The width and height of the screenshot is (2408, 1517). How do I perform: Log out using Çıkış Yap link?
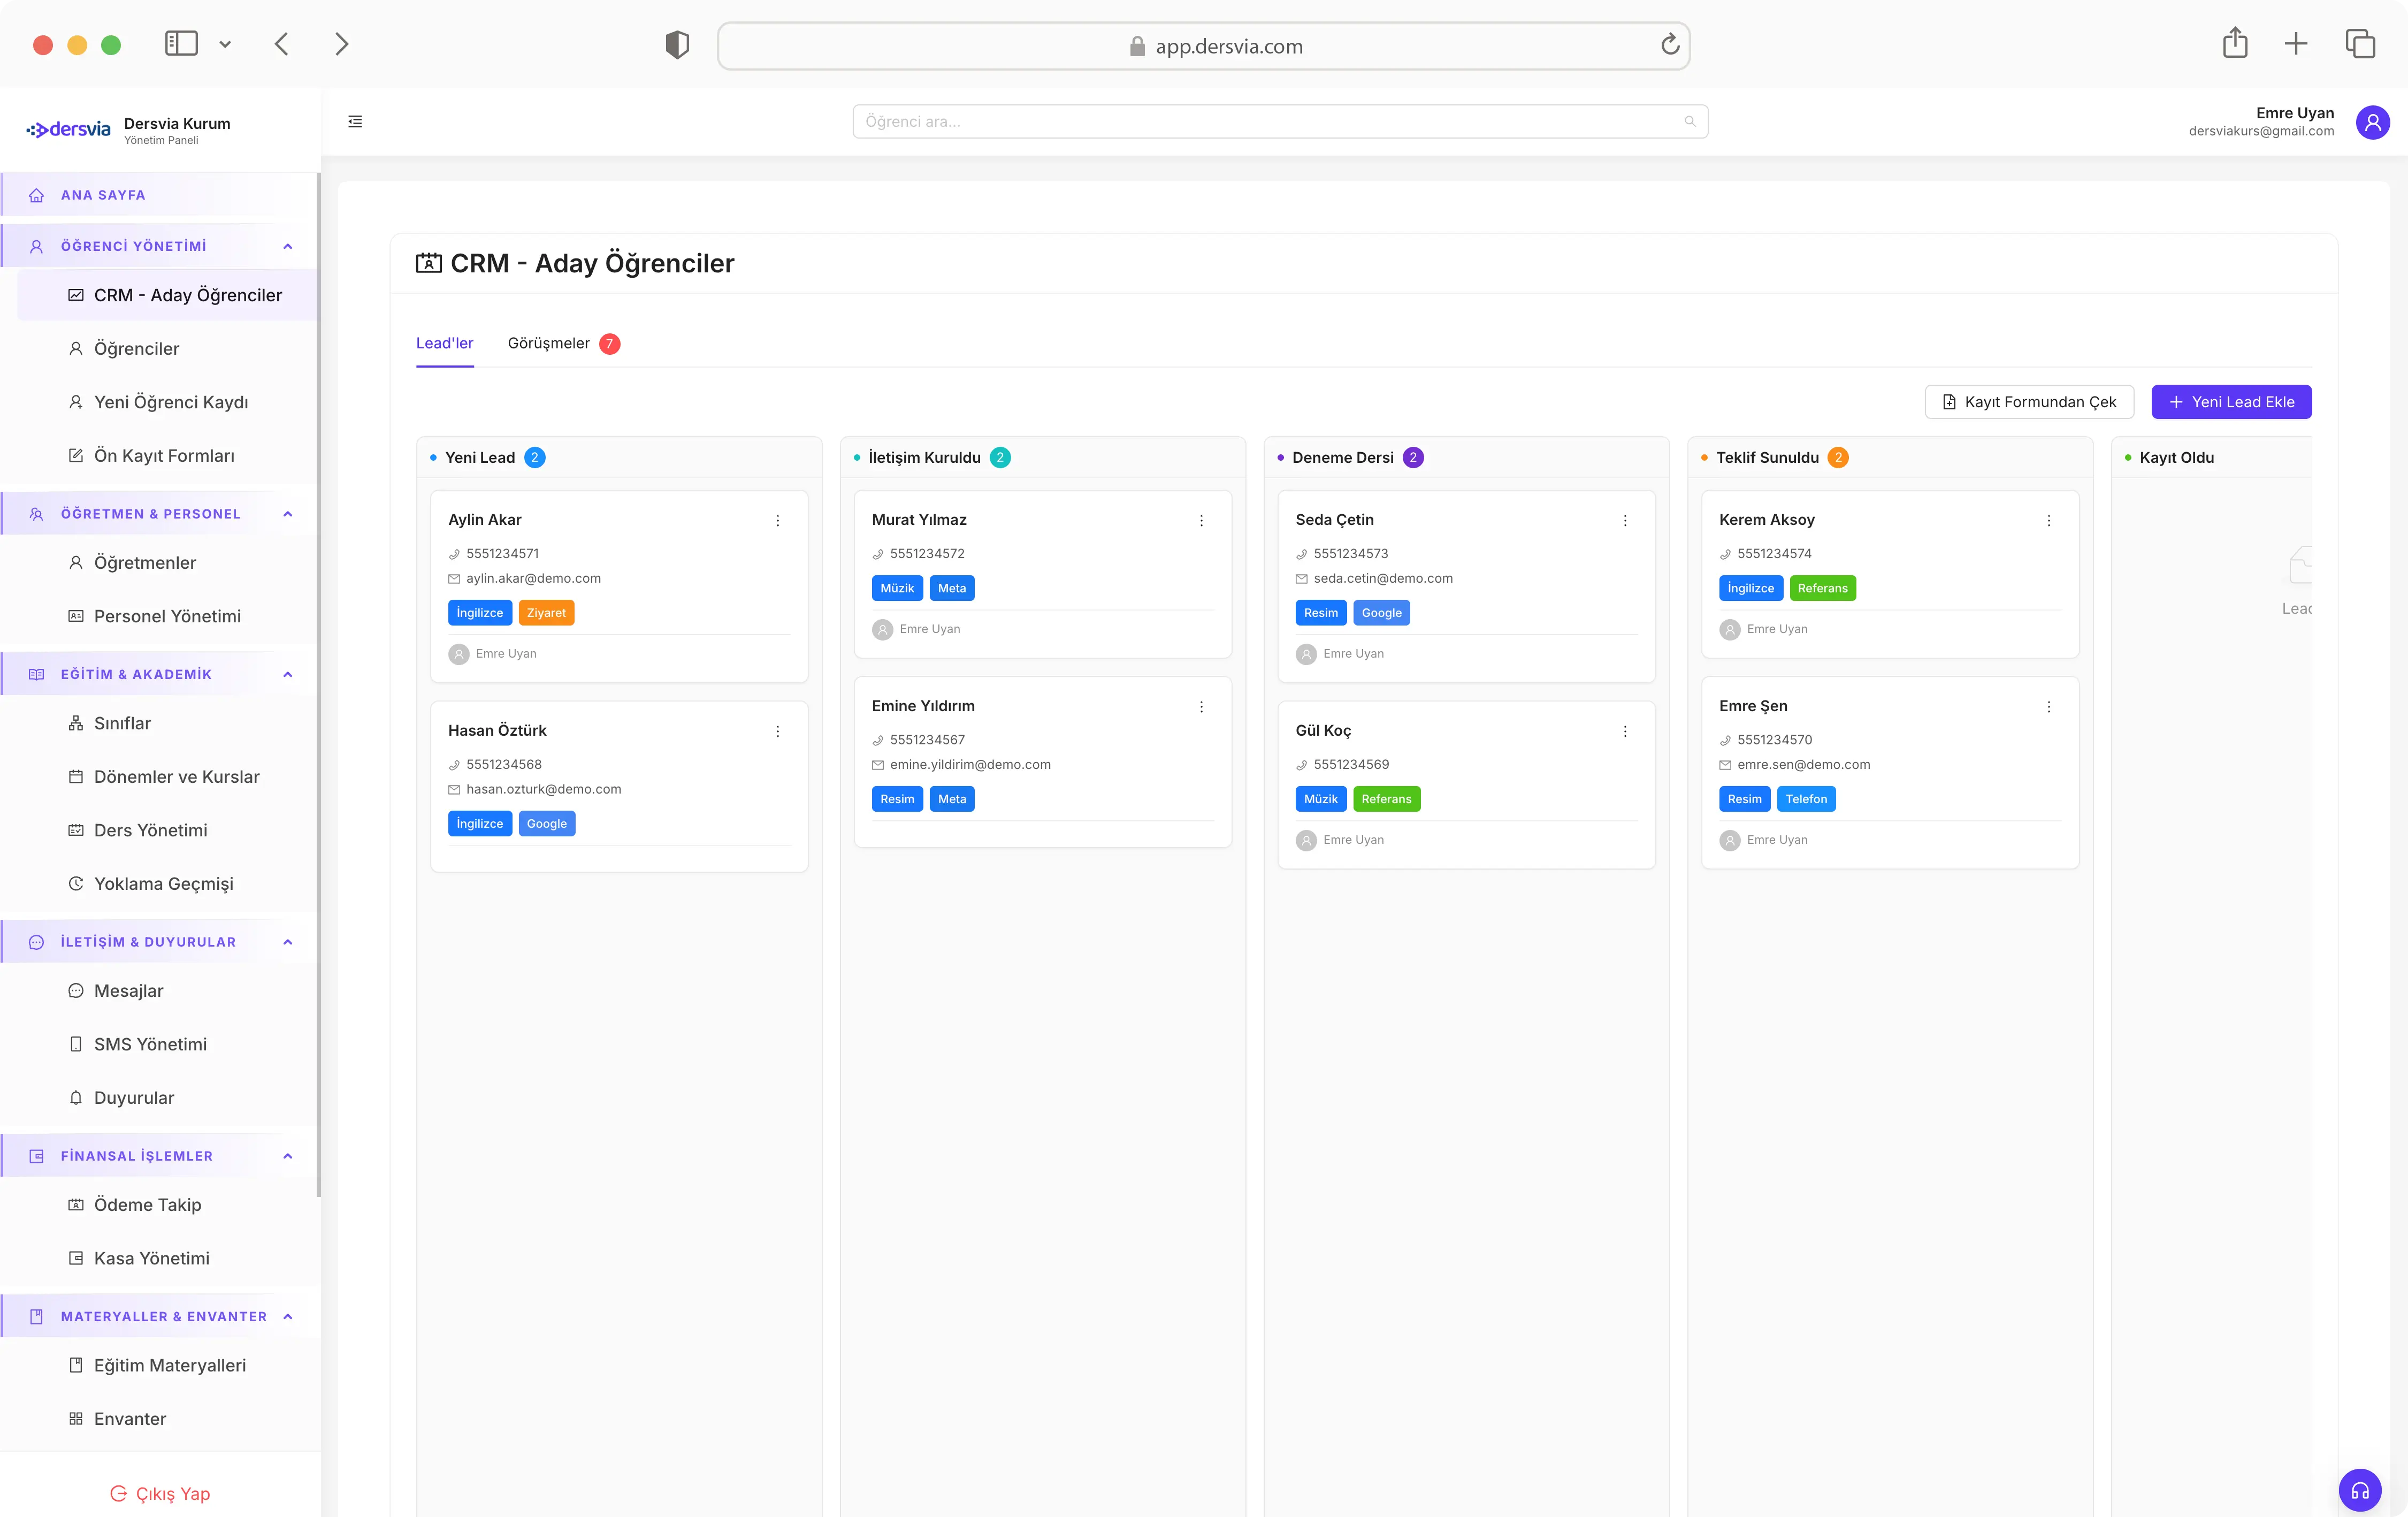point(160,1493)
